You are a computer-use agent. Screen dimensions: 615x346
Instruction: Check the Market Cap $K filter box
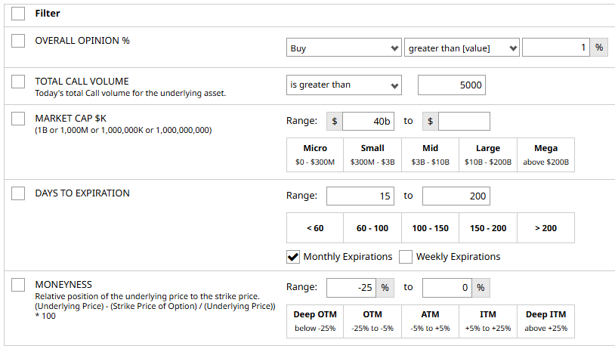(x=18, y=119)
